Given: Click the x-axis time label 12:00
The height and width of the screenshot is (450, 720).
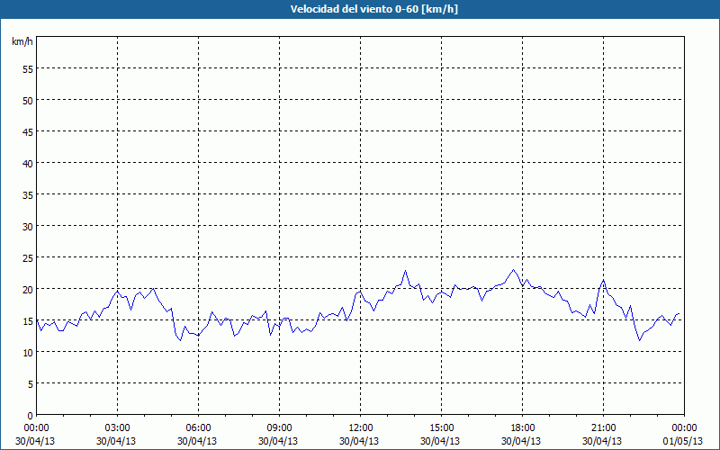Looking at the screenshot, I should tap(361, 428).
